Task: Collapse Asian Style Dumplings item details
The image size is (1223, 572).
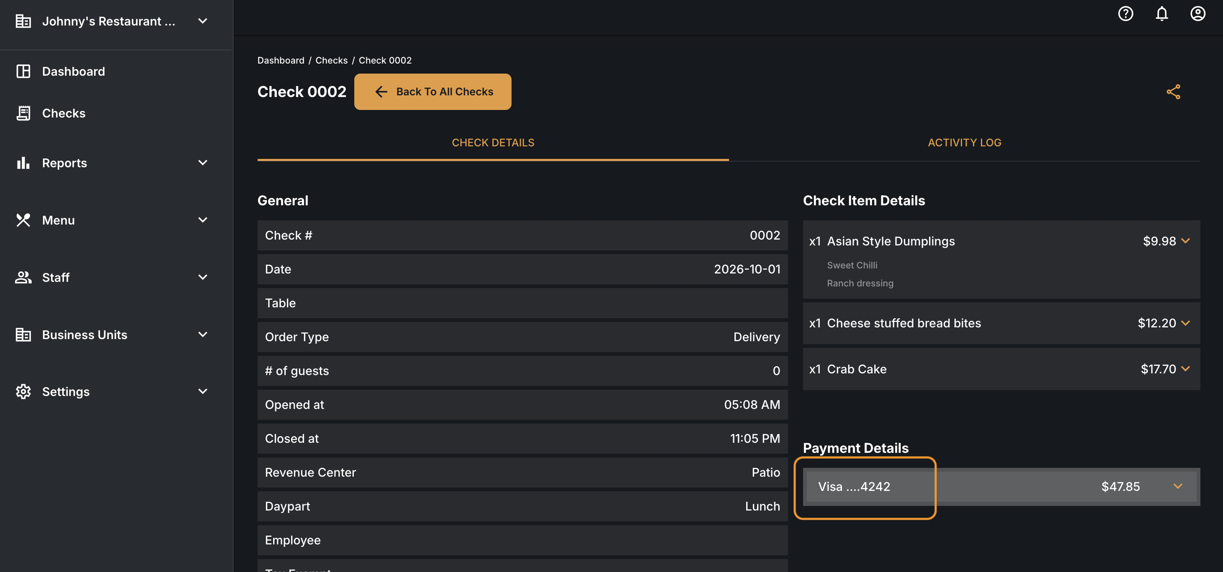Action: click(x=1185, y=241)
